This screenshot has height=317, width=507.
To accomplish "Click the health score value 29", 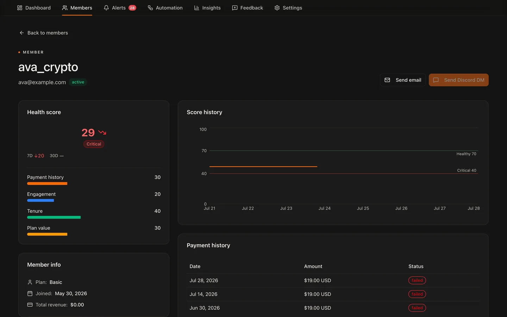I will pyautogui.click(x=88, y=132).
